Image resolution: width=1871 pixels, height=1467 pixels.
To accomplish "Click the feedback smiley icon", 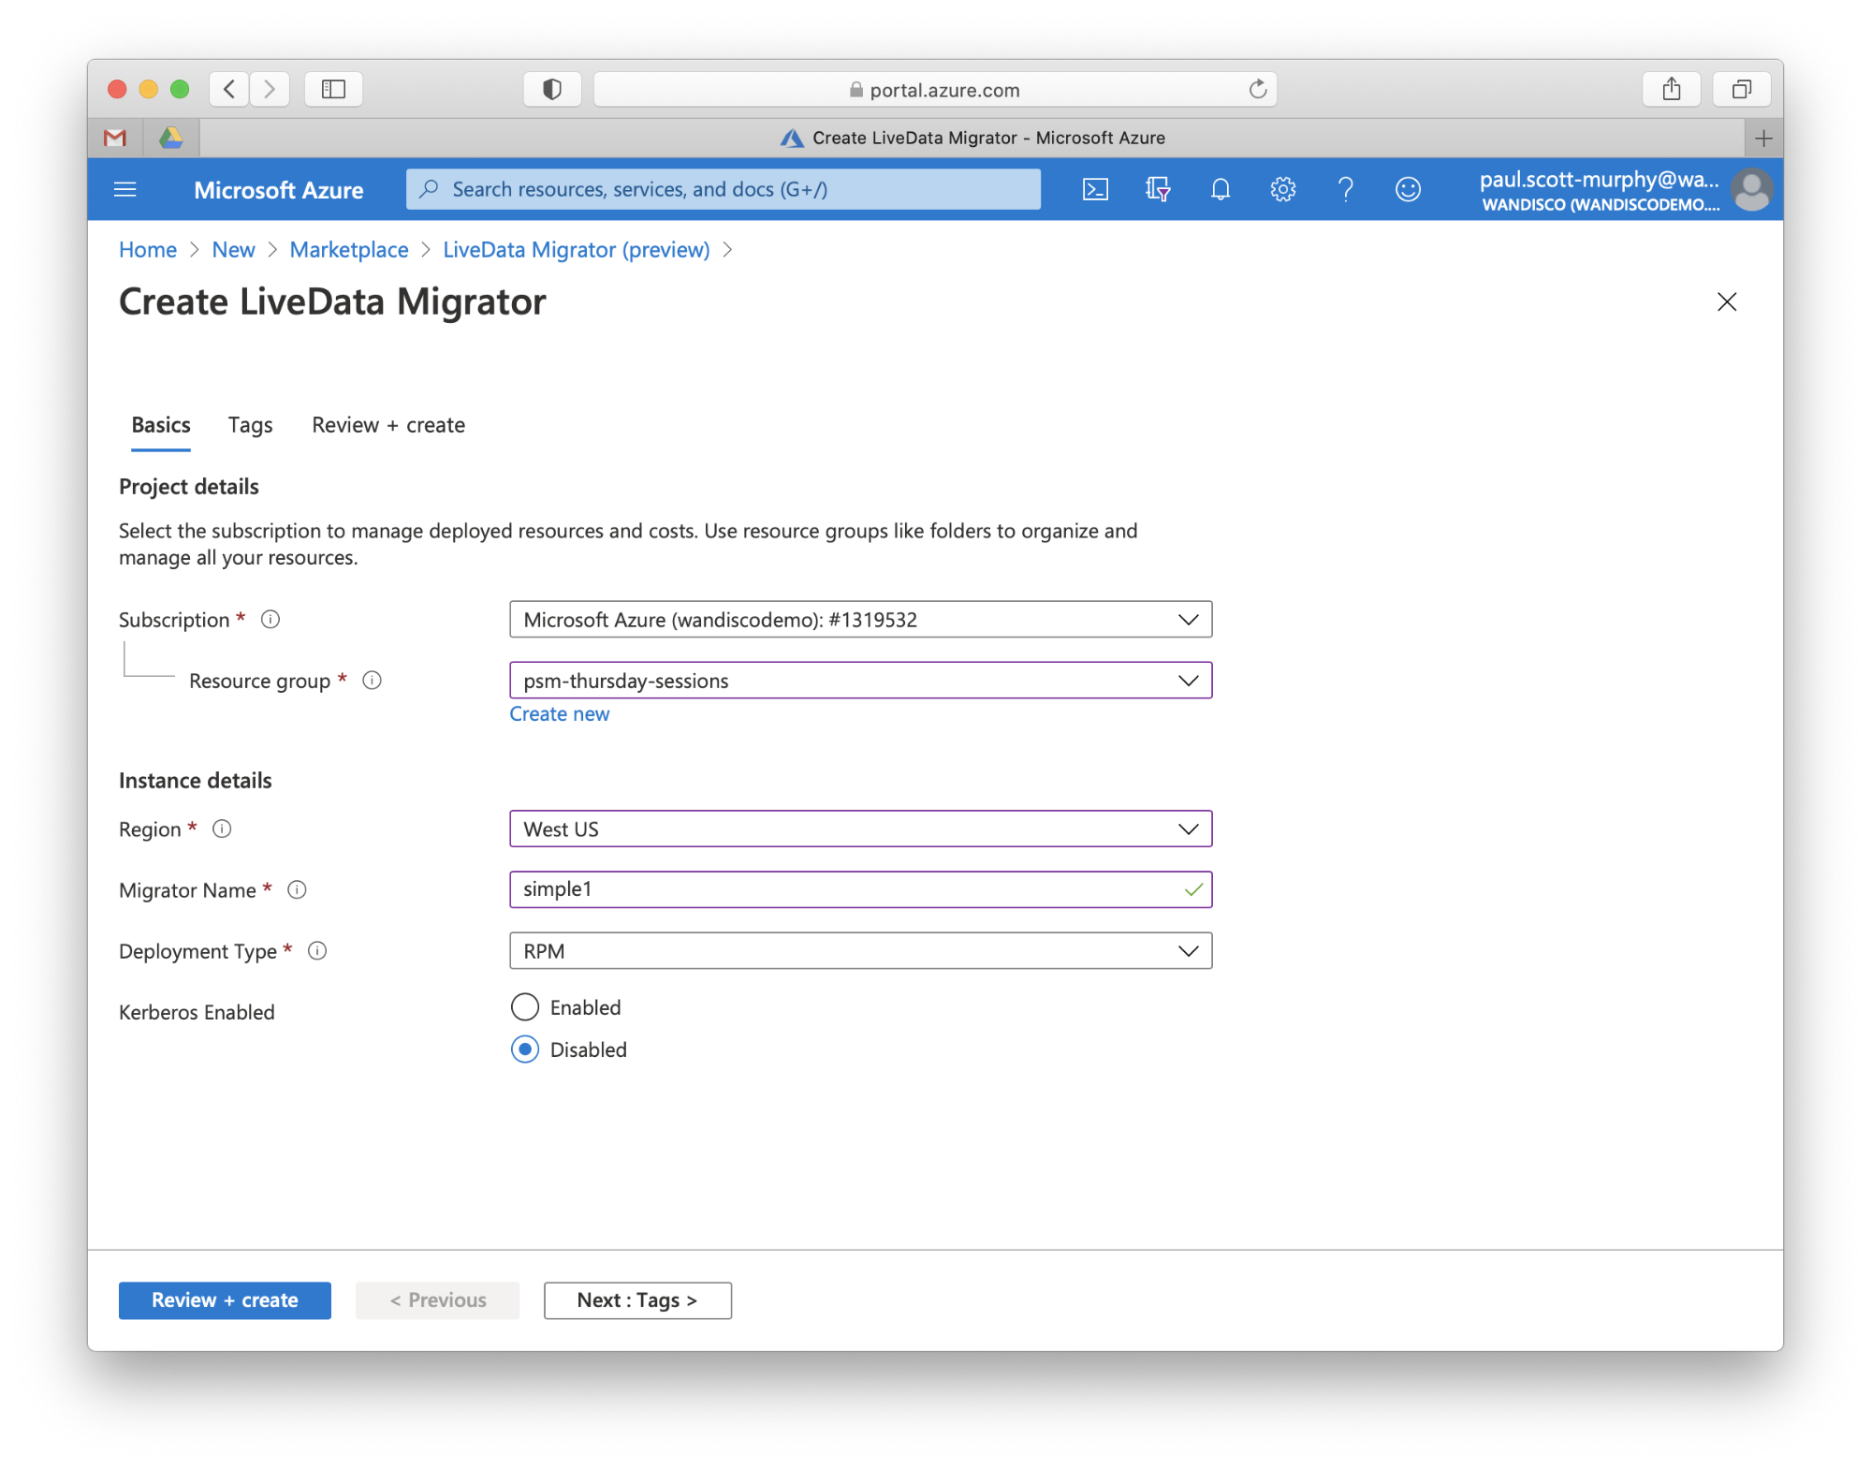I will point(1408,190).
